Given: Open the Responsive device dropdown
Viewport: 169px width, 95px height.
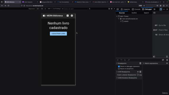Looking at the screenshot, I should pyautogui.click(x=32, y=9).
